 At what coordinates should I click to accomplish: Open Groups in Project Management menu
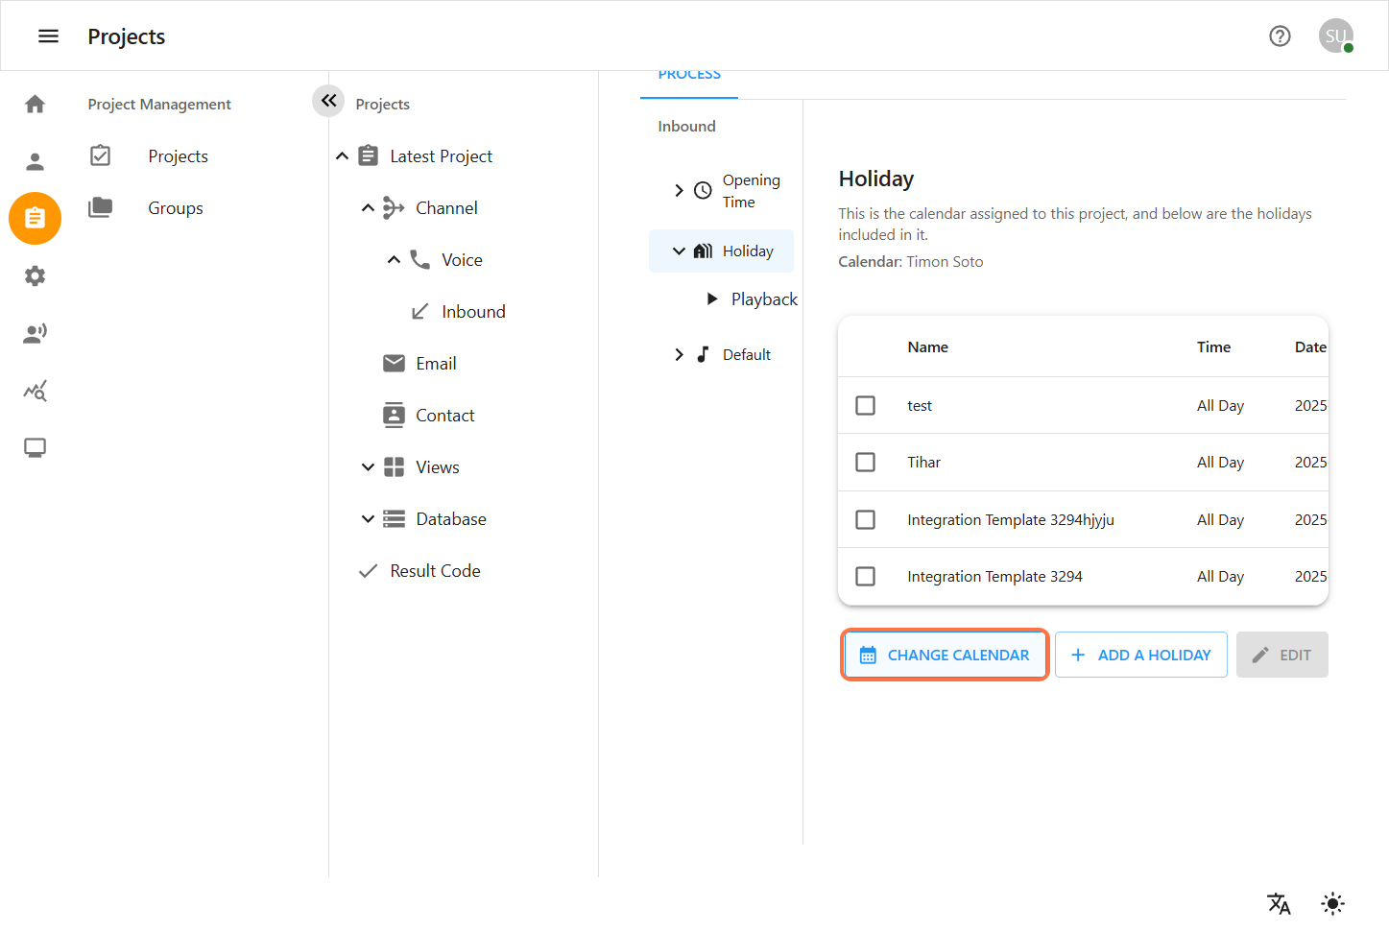coord(175,208)
